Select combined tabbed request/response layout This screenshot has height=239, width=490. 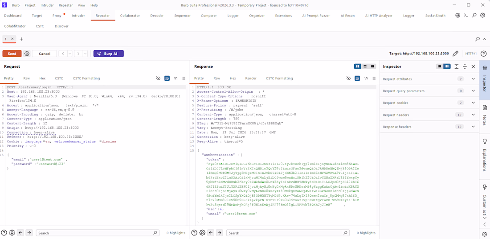(372, 66)
